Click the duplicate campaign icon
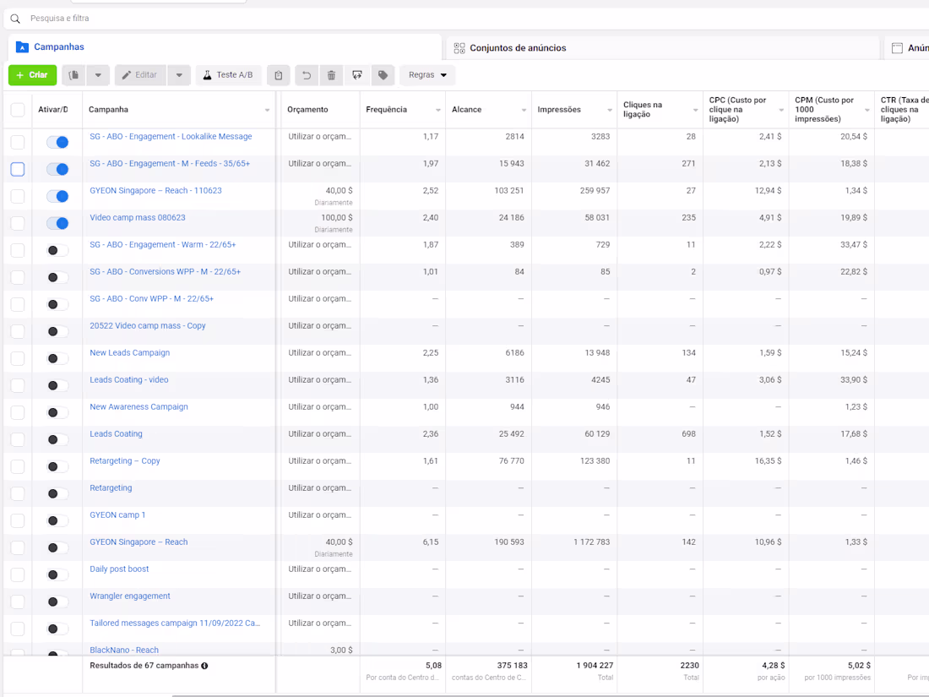Viewport: 929px width, 697px height. 74,75
